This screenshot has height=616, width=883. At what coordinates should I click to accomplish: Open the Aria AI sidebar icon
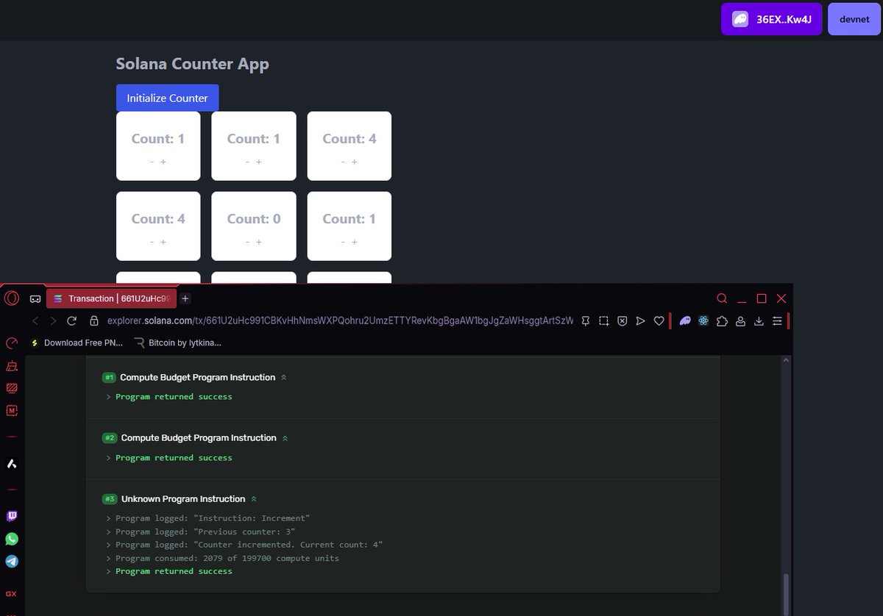point(12,464)
